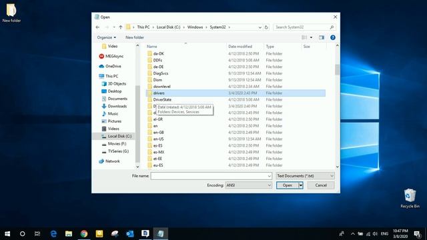Click the Cancel button

point(321,185)
